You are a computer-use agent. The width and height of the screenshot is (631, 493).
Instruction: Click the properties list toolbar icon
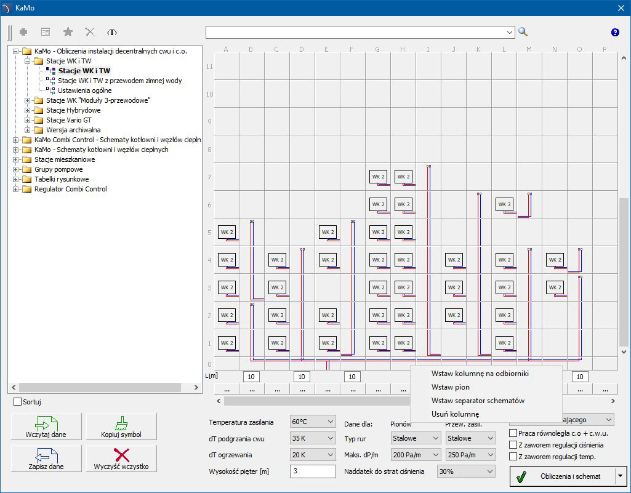pos(46,32)
